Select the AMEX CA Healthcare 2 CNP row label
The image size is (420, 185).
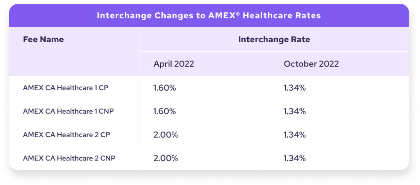tap(69, 158)
